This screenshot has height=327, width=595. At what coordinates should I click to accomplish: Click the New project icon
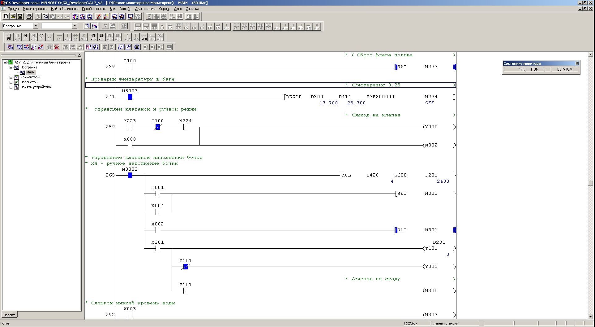6,16
